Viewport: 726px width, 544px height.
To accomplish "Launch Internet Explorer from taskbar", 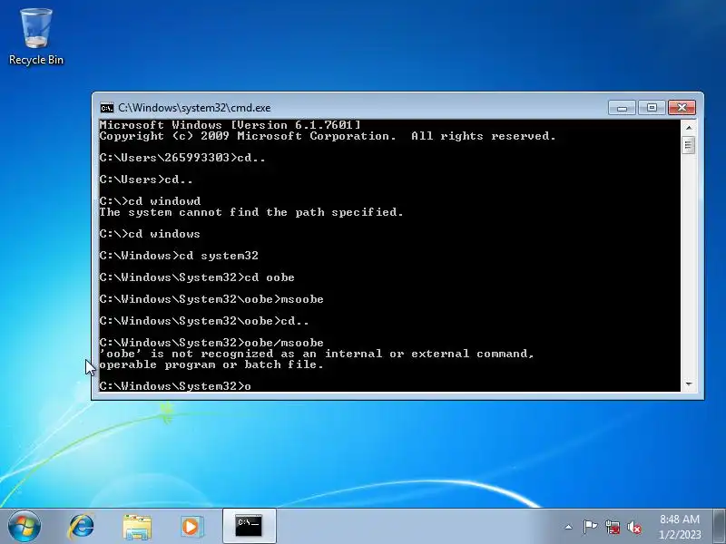I will tap(82, 527).
